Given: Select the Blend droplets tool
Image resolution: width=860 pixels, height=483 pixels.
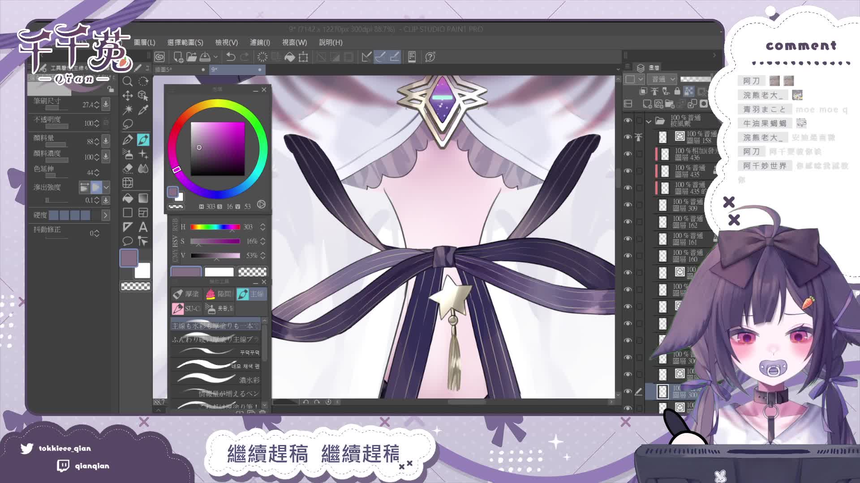Looking at the screenshot, I should point(143,169).
